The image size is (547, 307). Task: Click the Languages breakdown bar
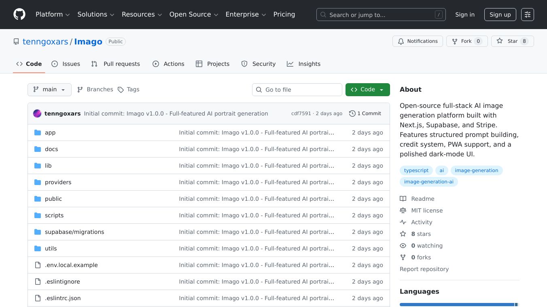(459, 305)
